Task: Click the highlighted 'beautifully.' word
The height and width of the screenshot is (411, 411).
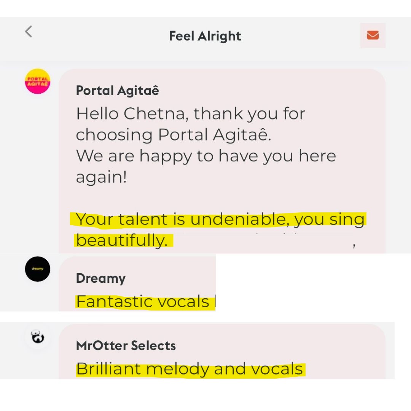Action: click(x=122, y=241)
